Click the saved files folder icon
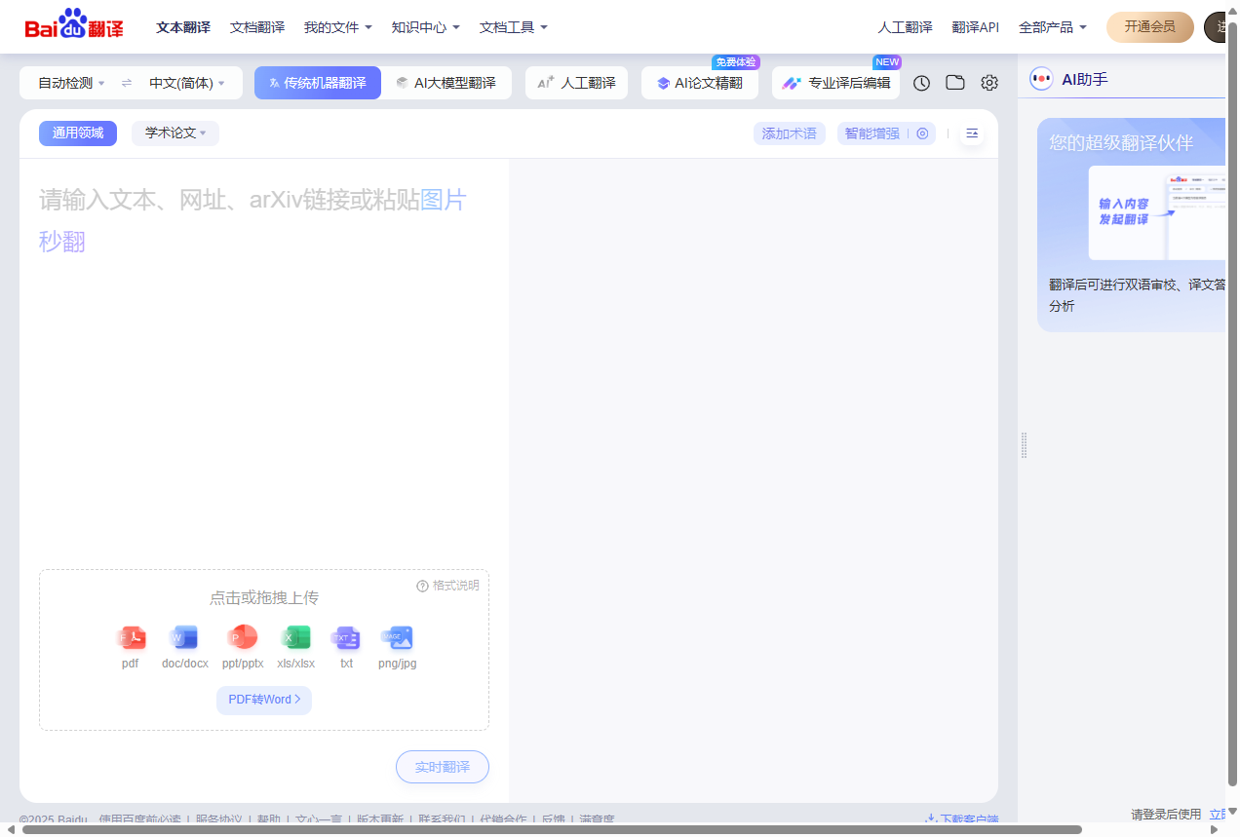1240x837 pixels. point(954,83)
